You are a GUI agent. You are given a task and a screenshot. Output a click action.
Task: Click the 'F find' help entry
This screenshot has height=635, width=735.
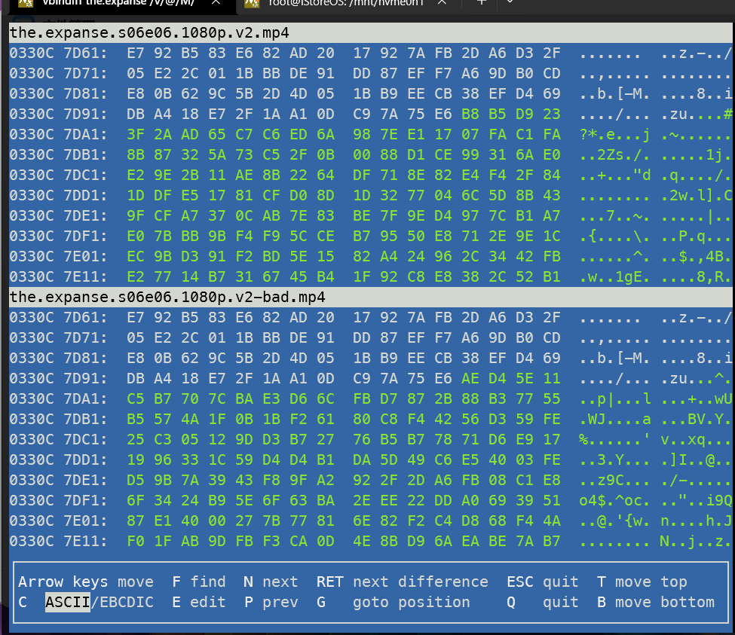tap(199, 582)
